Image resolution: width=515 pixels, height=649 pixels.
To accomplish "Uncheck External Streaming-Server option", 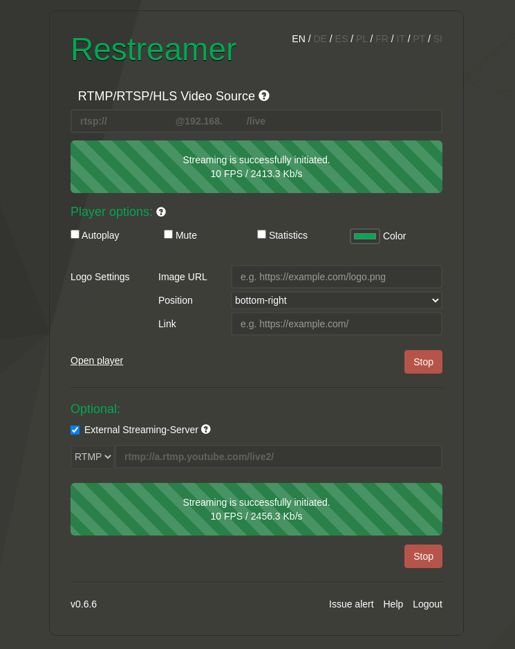I will click(x=75, y=430).
